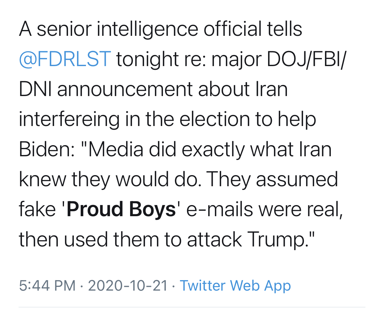Click the 2020-10-21 date text
384x311 pixels.
[128, 286]
